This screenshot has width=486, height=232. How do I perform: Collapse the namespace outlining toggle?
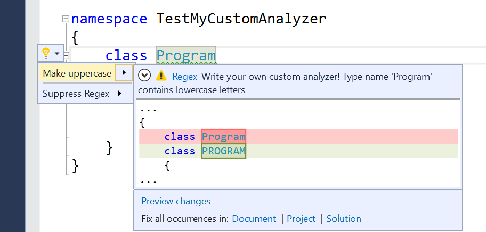point(66,19)
